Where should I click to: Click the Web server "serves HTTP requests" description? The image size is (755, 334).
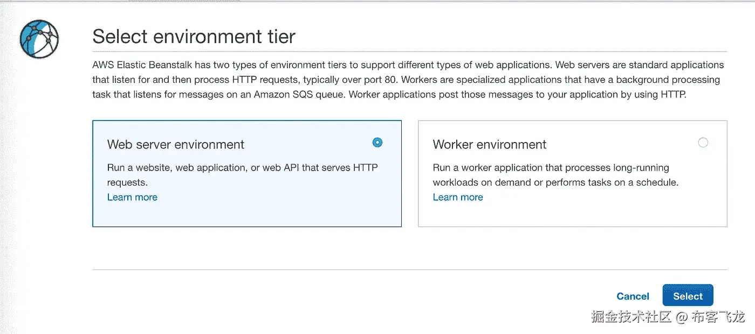[242, 175]
